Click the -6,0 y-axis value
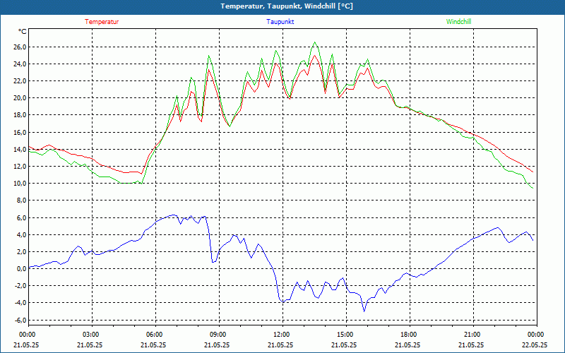The width and height of the screenshot is (565, 353). coord(20,320)
